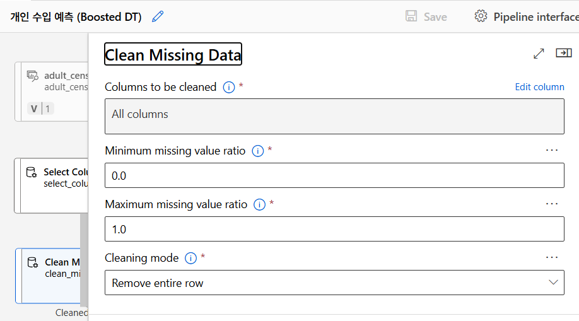Screen dimensions: 579x321
Task: Show info for Minimum missing value ratio
Action: click(x=257, y=151)
